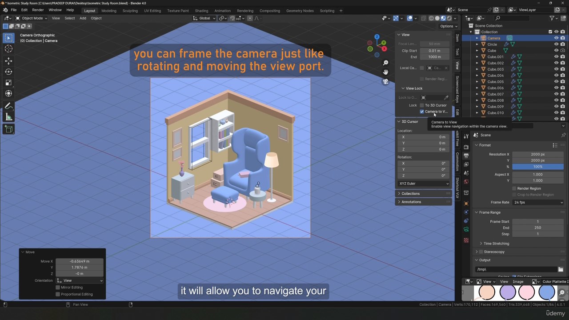Screen dimensions: 569x320
Task: Open the Object Mode dropdown
Action: 32,18
